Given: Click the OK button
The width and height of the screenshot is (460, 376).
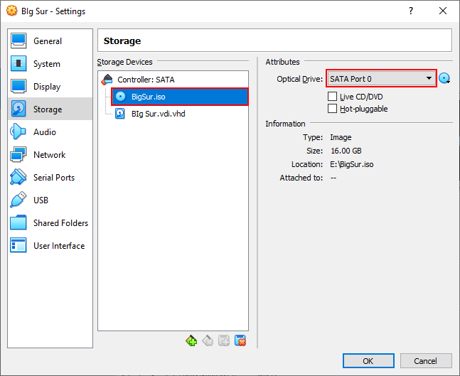Looking at the screenshot, I should pyautogui.click(x=368, y=361).
